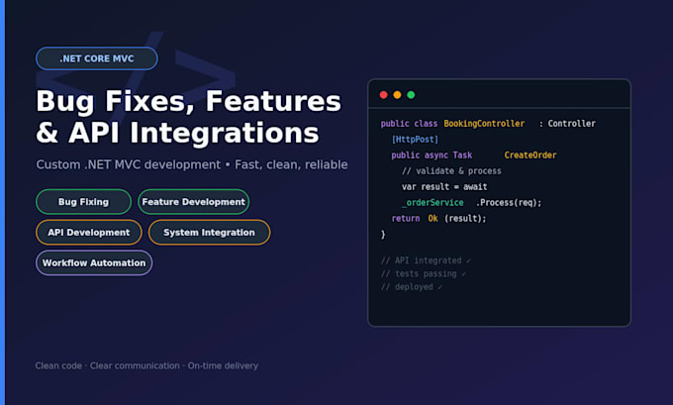Click "_orderService" in the code
This screenshot has width=673, height=405.
[433, 203]
